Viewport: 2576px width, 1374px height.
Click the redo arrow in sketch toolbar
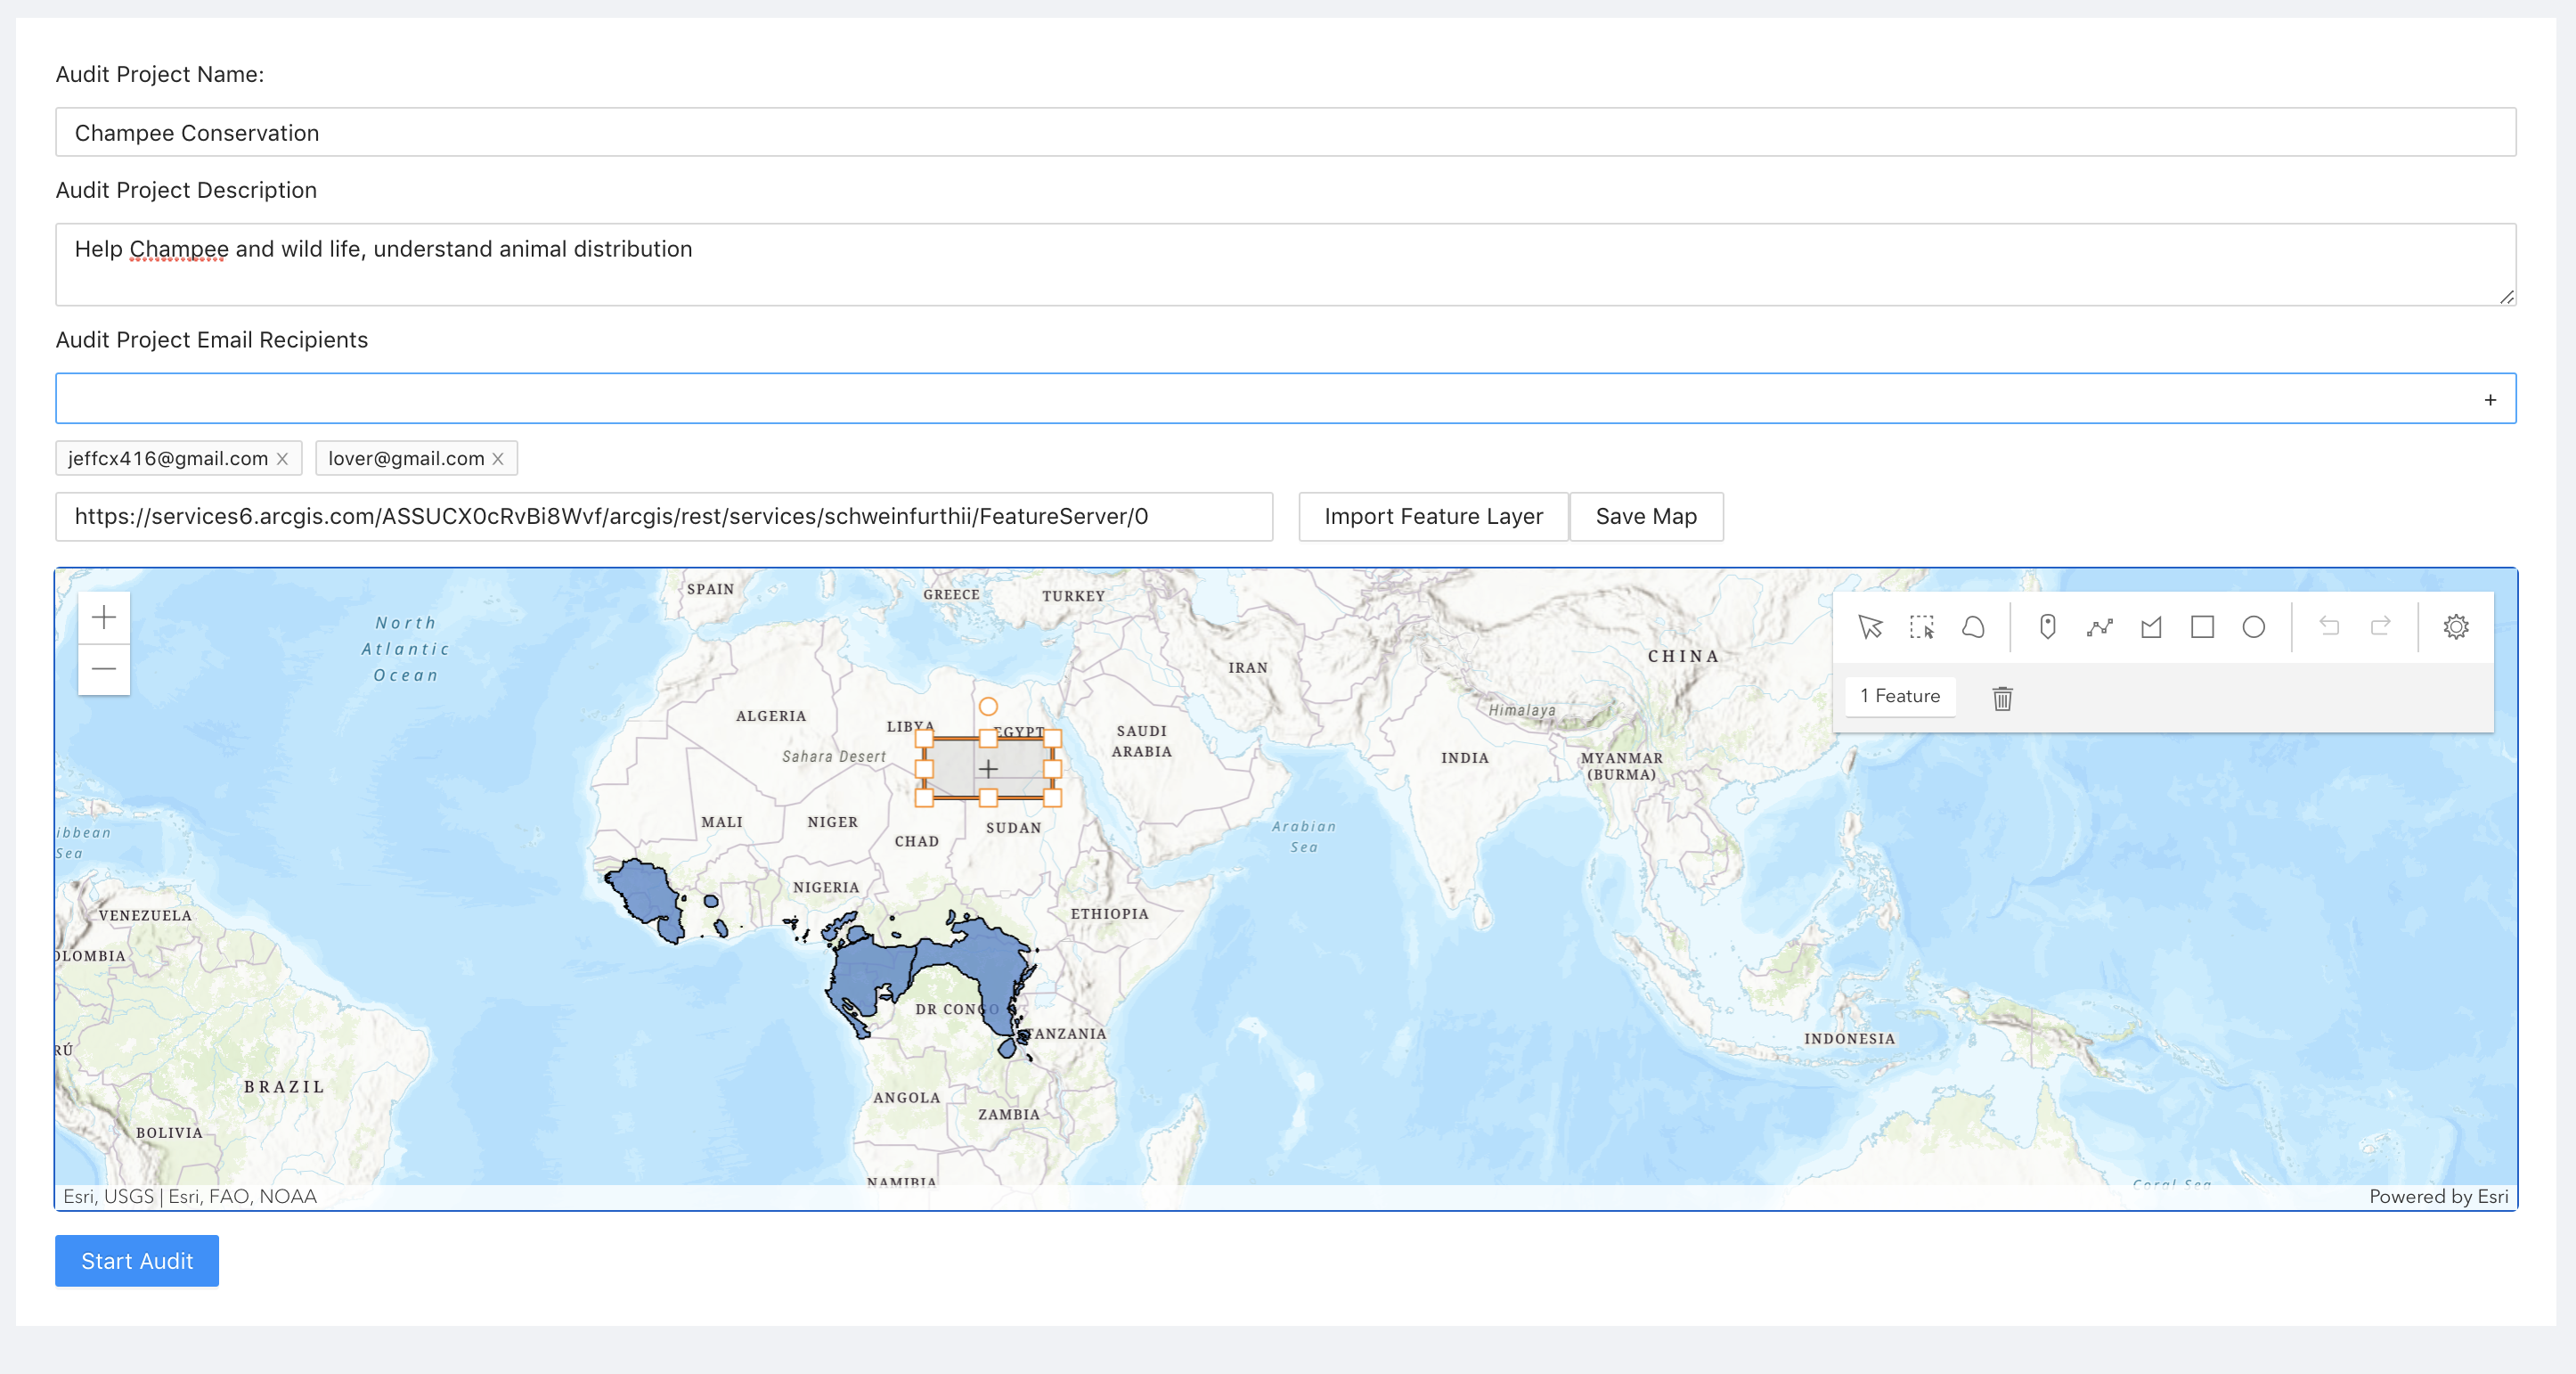[2380, 627]
